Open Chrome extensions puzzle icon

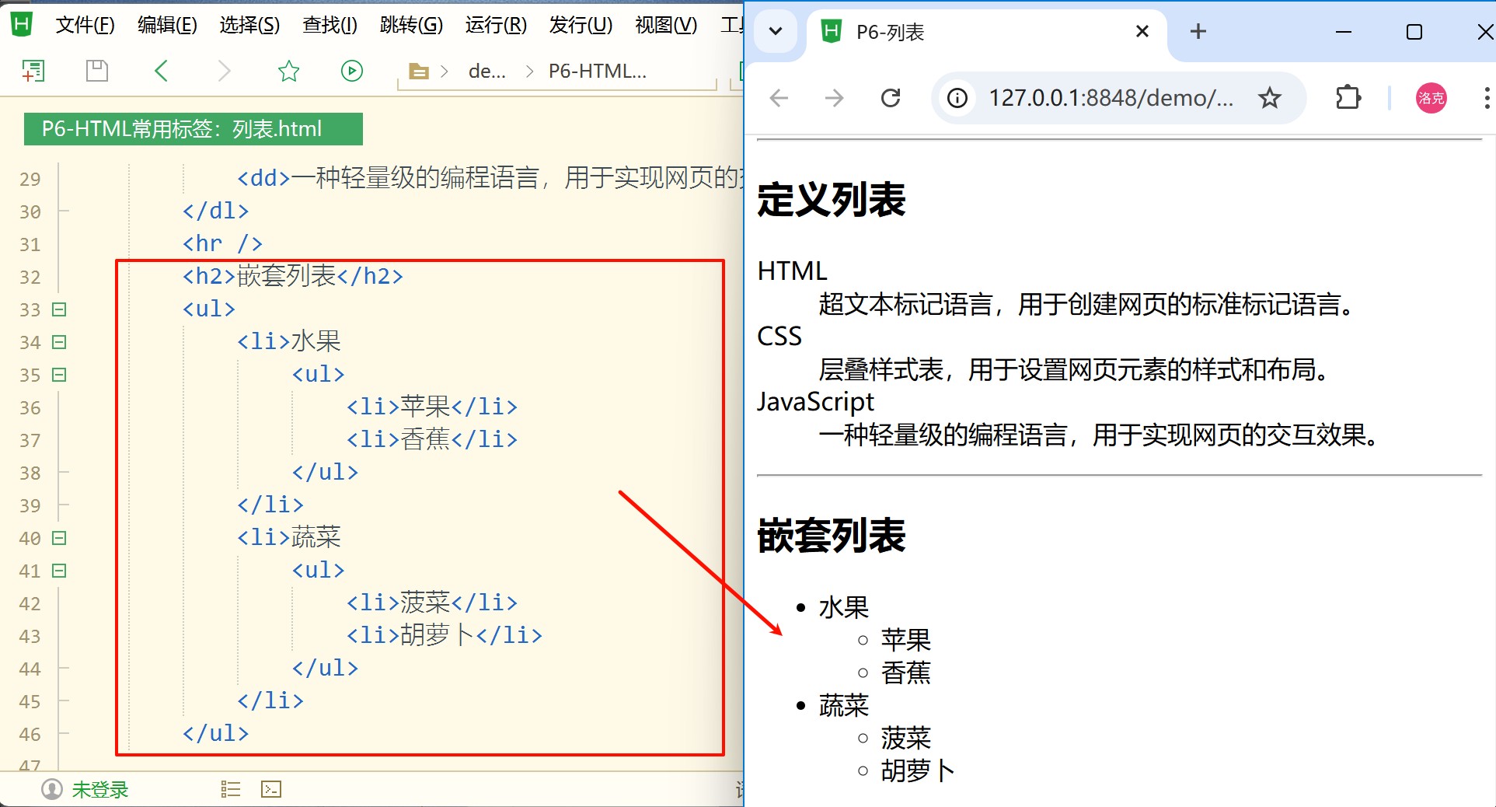(1348, 98)
